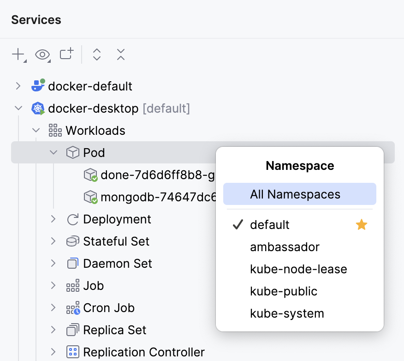Click the Docker whale icon beside docker-default
Screen dimensions: 404x361
pos(37,86)
